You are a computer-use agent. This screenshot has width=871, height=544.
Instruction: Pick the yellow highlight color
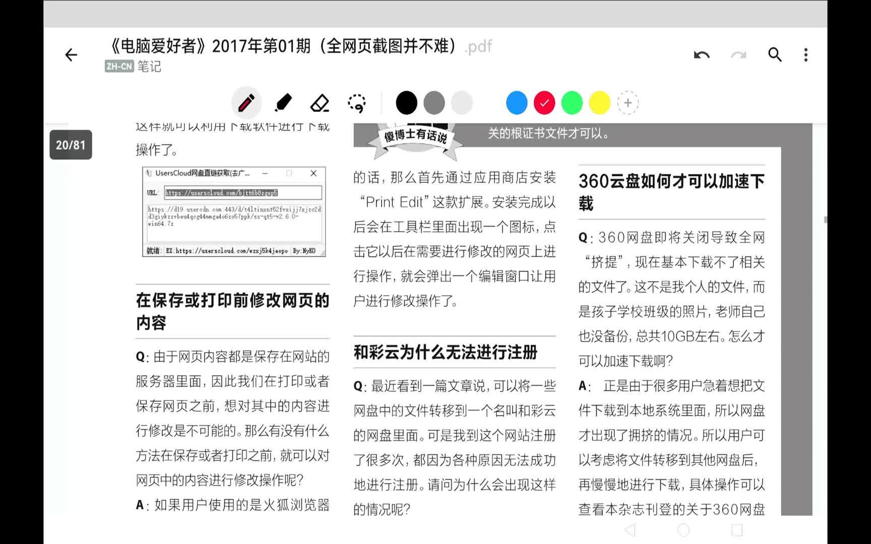pos(599,102)
